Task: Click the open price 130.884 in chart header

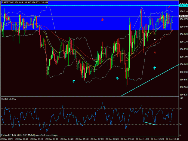Action: tap(19, 2)
